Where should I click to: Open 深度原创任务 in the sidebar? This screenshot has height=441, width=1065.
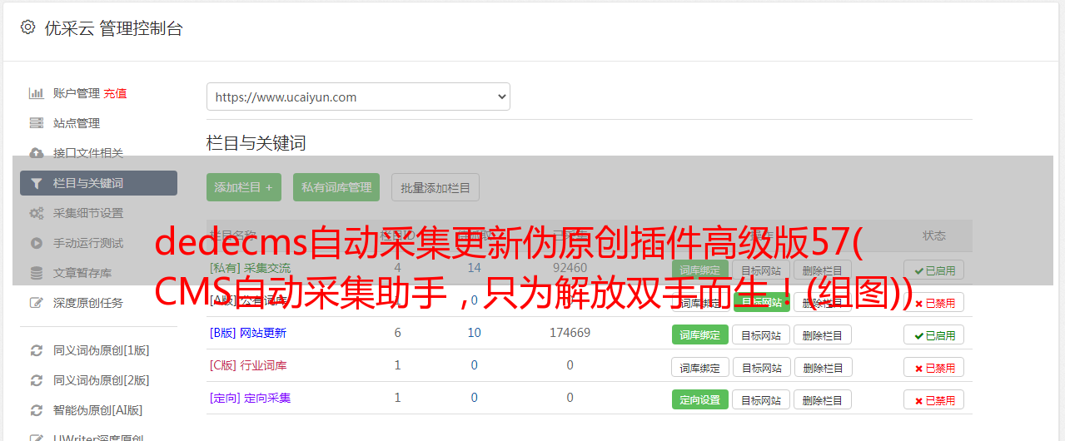pyautogui.click(x=88, y=303)
